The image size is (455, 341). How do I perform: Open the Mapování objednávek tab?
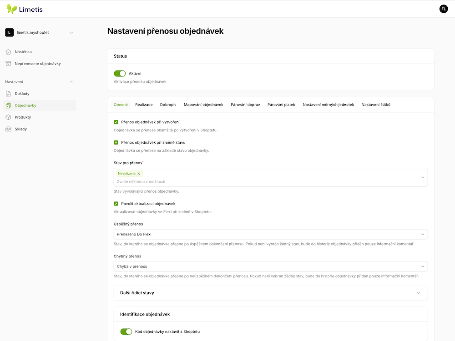(203, 105)
